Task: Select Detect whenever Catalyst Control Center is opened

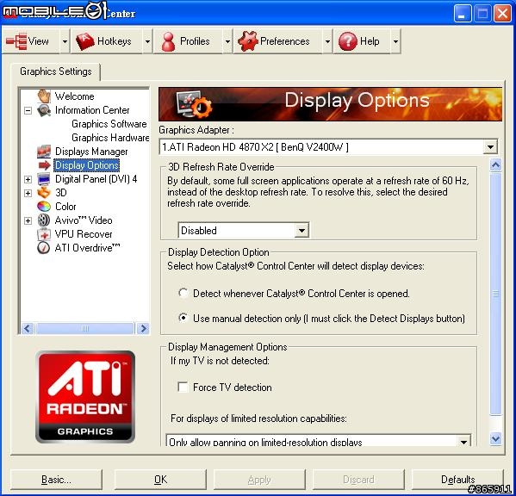Action: pyautogui.click(x=183, y=293)
